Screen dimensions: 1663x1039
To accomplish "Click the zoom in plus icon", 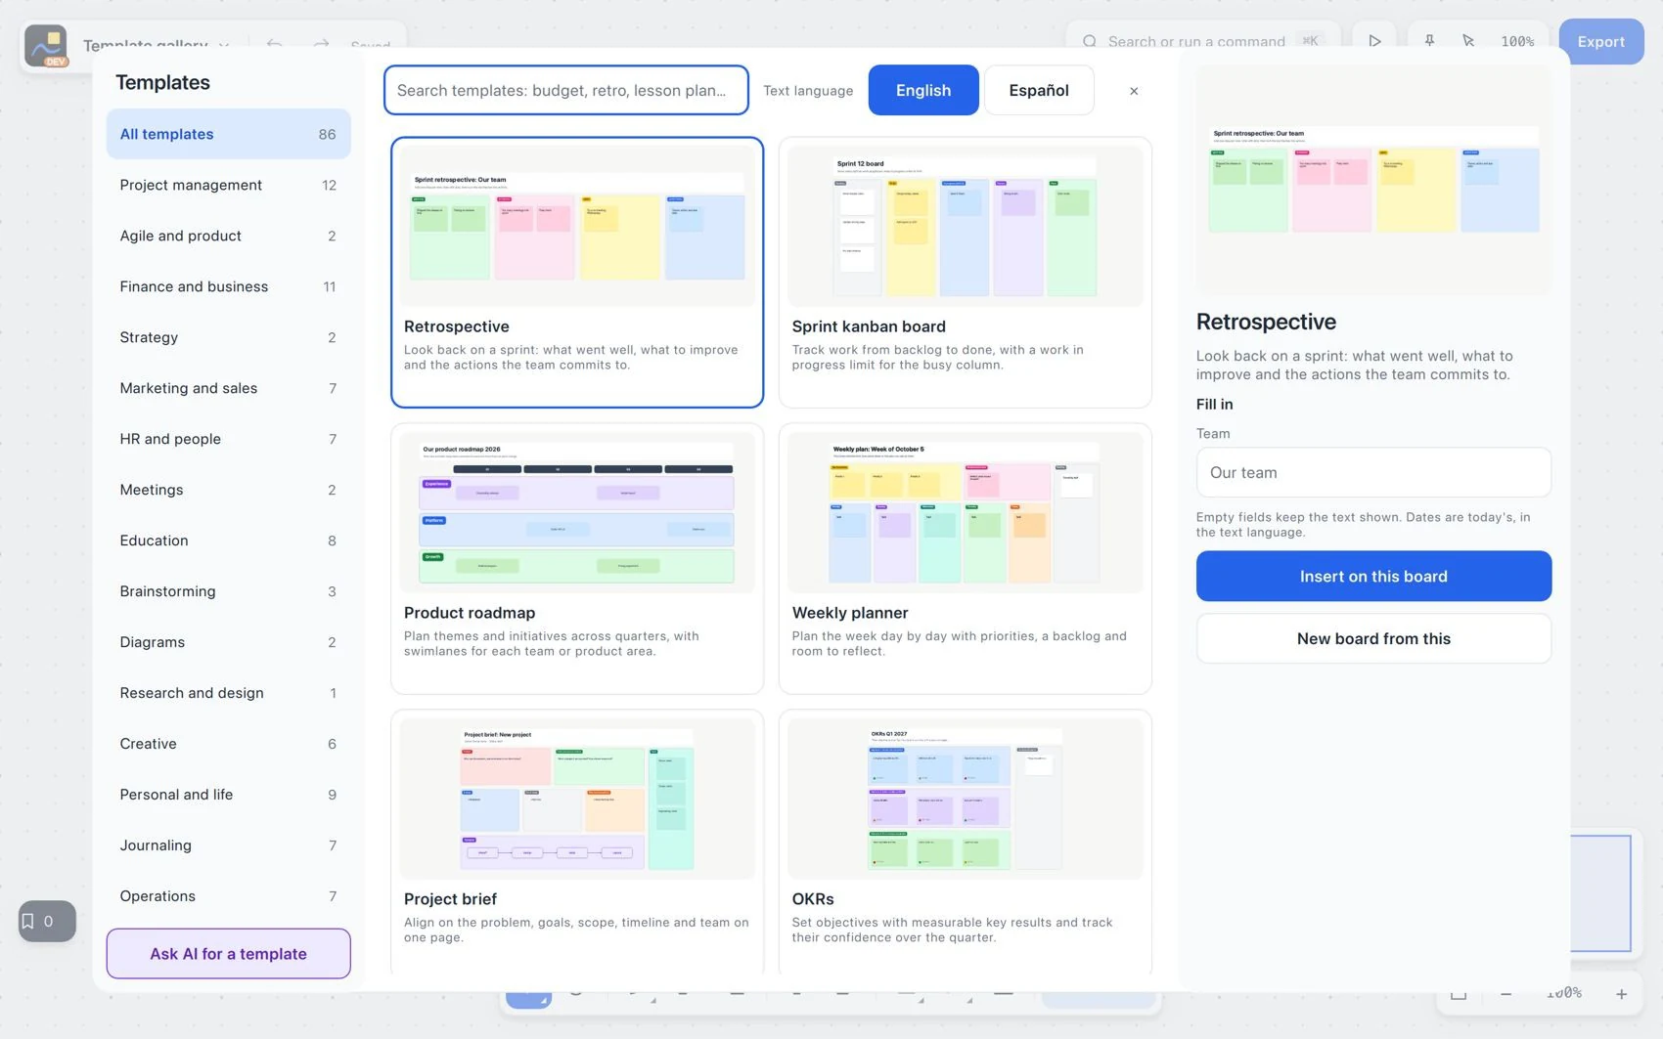I will point(1621,994).
